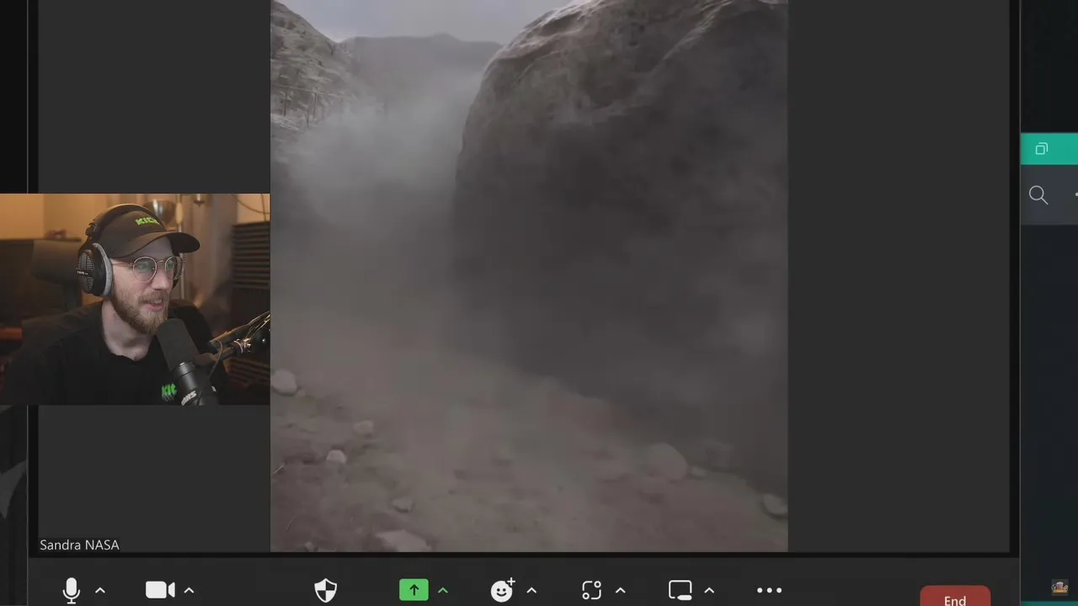Image resolution: width=1078 pixels, height=606 pixels.
Task: Open the More three-dots menu
Action: pos(769,591)
